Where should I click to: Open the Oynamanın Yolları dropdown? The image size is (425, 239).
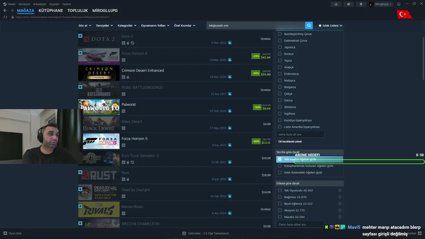point(155,26)
